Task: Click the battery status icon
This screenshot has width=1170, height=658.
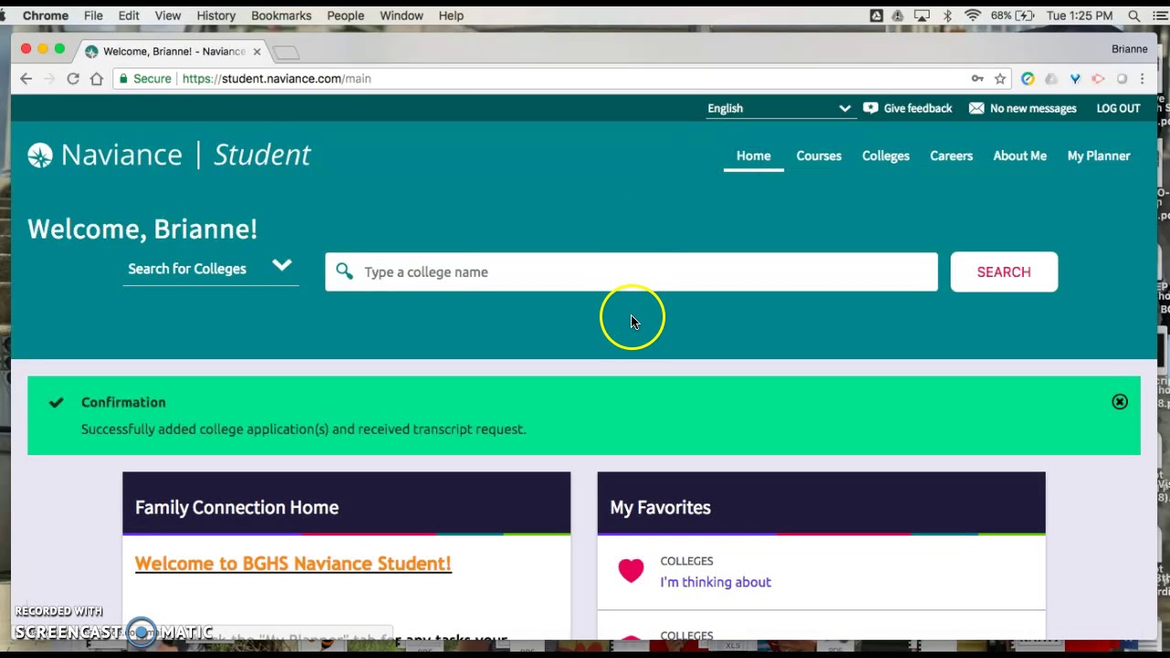Action: [x=1026, y=16]
